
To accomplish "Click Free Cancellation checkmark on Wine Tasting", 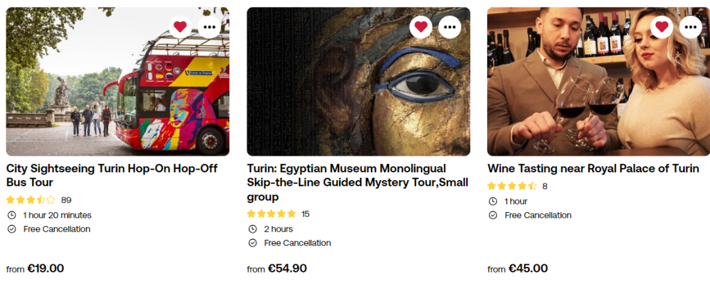I will (x=493, y=215).
